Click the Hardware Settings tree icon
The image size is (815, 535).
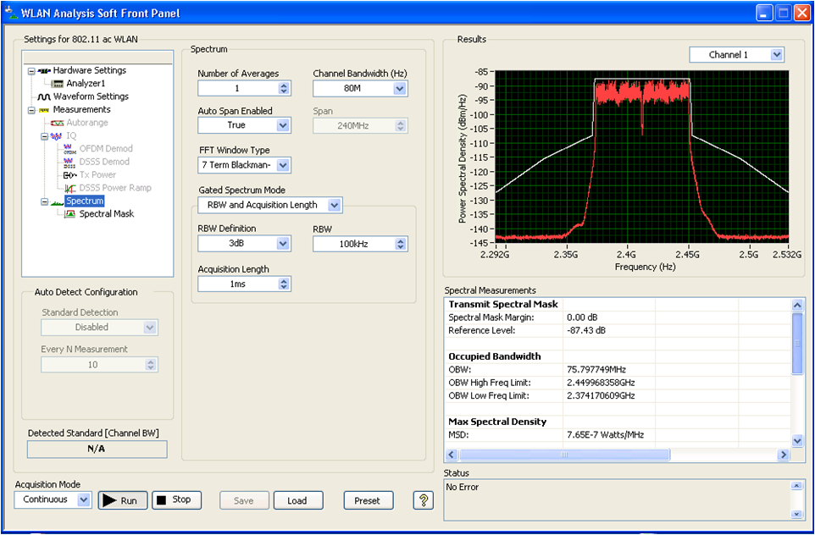[x=44, y=70]
